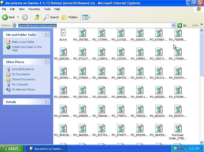Click the Up folder icon in toolbar
Image resolution: width=204 pixels, height=152 pixels.
[37, 17]
